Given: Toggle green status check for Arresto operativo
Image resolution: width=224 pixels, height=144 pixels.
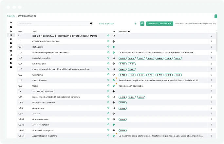Looking at the screenshot, I should pos(114,125).
